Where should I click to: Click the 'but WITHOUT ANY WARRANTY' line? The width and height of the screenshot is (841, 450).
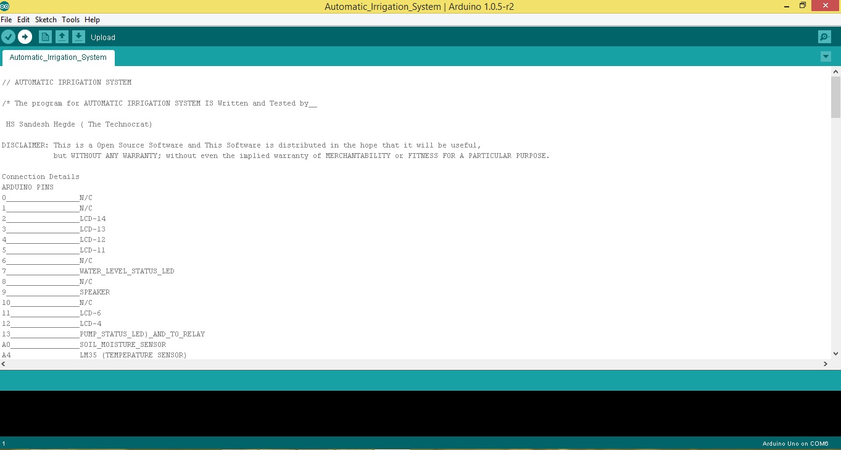point(301,156)
